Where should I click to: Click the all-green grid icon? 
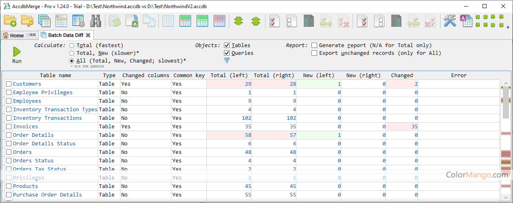click(x=202, y=21)
